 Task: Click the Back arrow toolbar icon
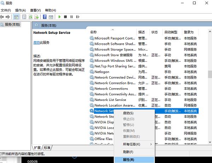(x=2, y=17)
